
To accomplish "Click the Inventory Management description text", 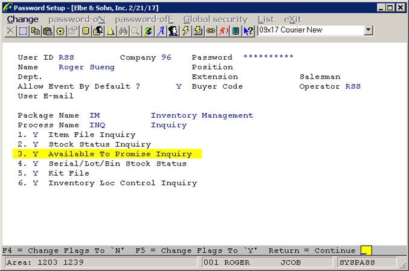I will 202,115.
